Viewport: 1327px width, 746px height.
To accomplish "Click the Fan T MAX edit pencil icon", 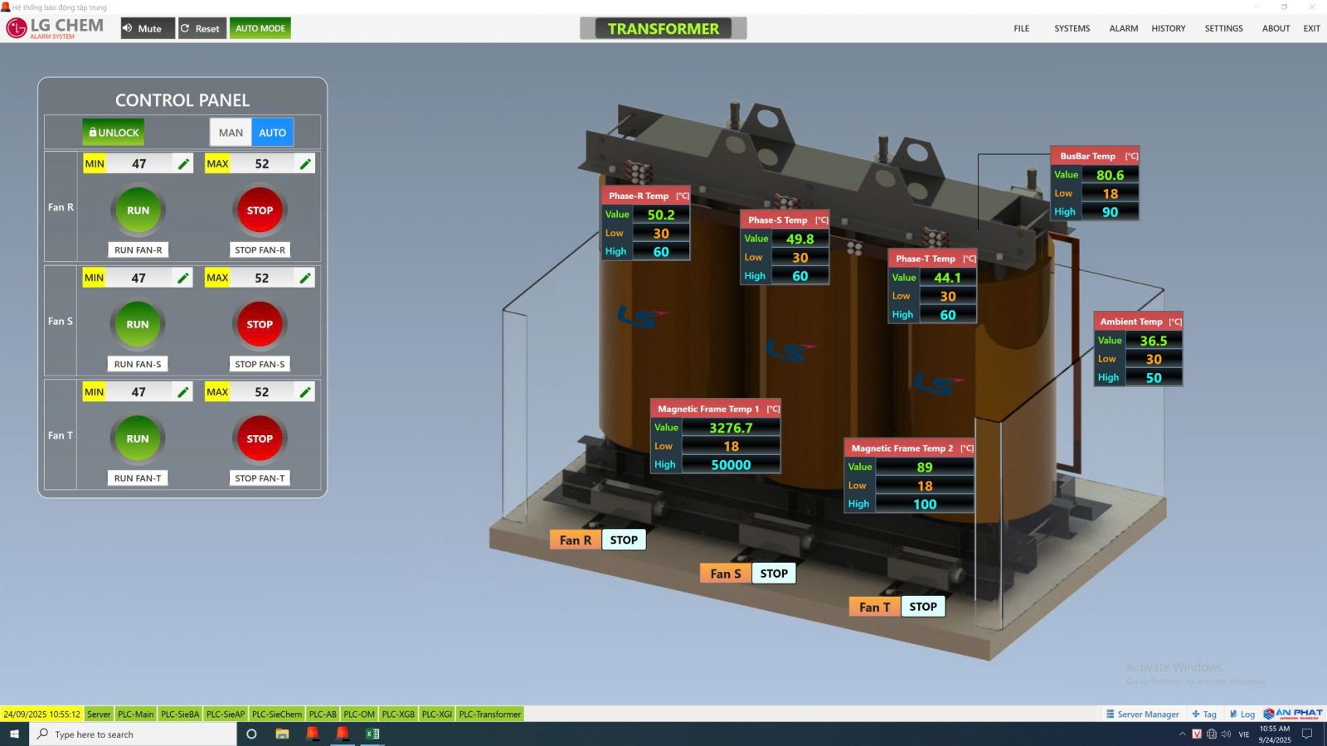I will (305, 392).
